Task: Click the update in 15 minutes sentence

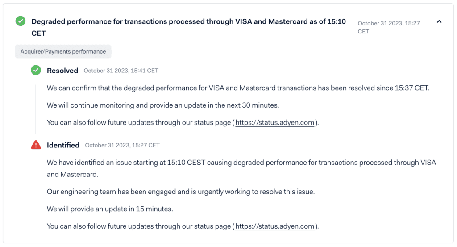Action: click(x=110, y=209)
